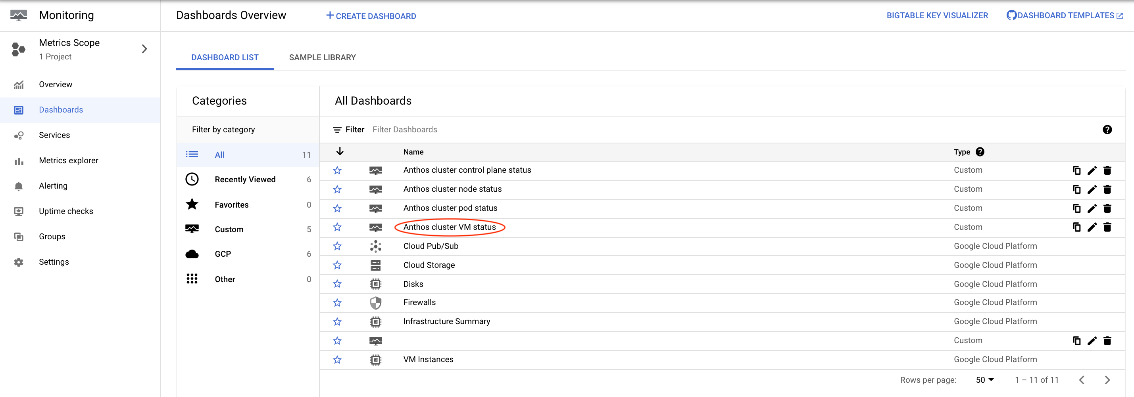Click the Monitoring logo icon
The height and width of the screenshot is (397, 1134).
tap(18, 15)
